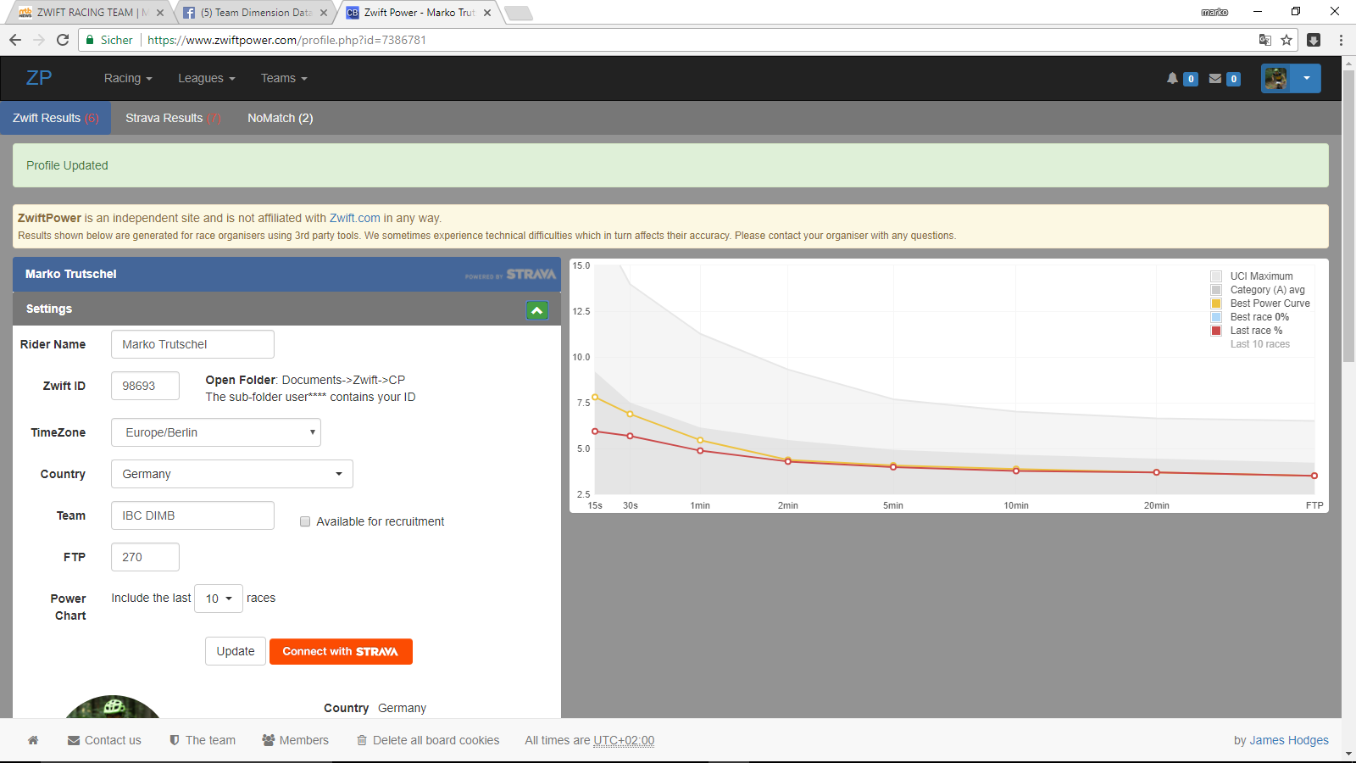Click the home icon in footer
This screenshot has height=763, width=1356.
tap(33, 740)
